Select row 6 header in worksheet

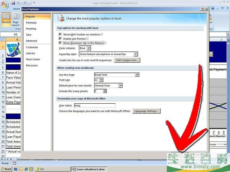tap(3, 72)
